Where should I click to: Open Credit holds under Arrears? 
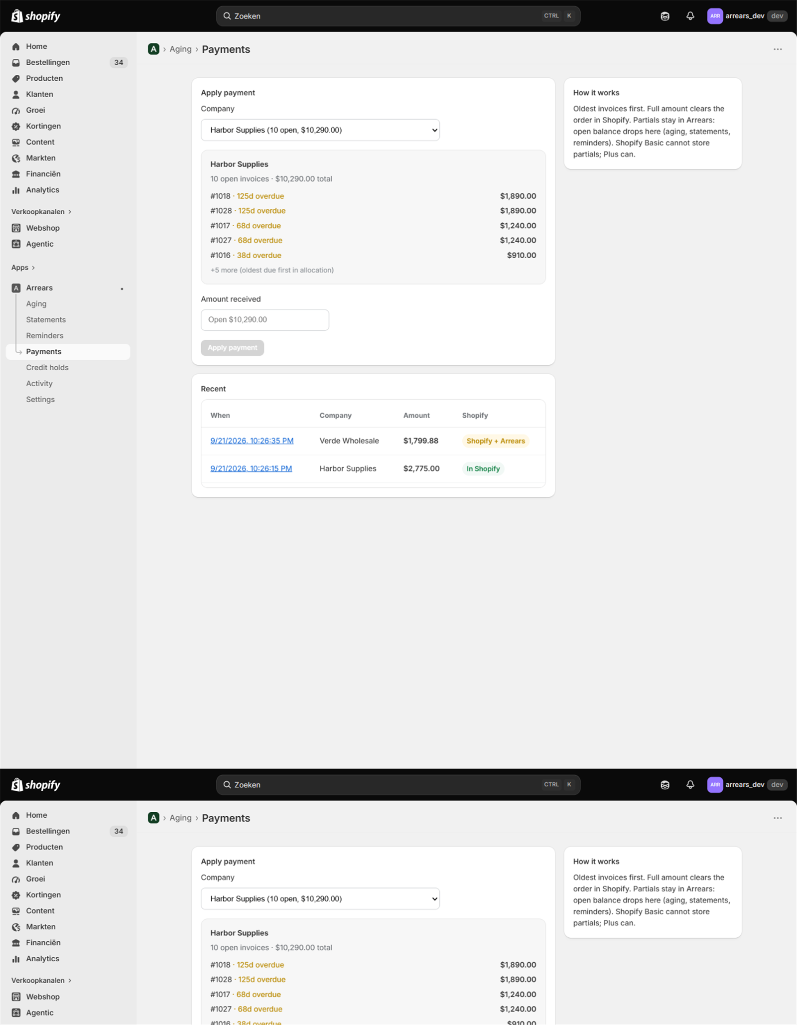47,368
